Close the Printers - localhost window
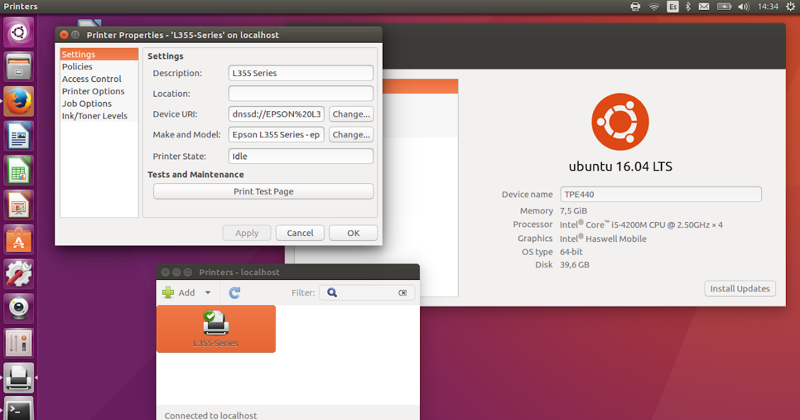800x420 pixels. (165, 272)
